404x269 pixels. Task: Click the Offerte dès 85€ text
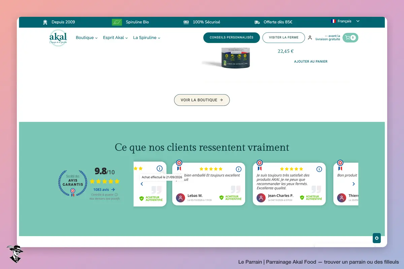(x=278, y=22)
